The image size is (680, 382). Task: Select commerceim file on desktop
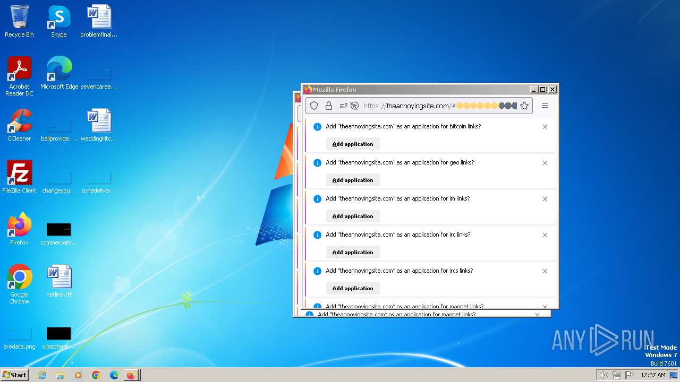click(59, 234)
